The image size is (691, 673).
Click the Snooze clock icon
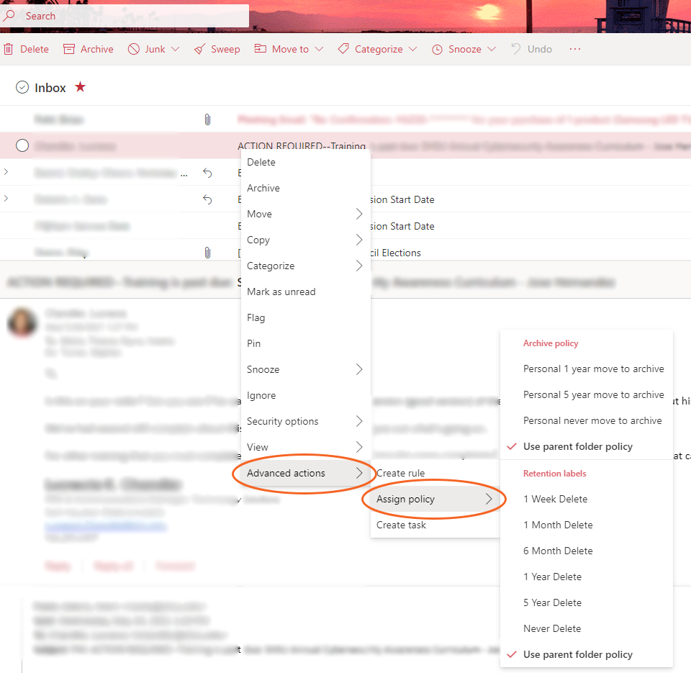tap(438, 48)
